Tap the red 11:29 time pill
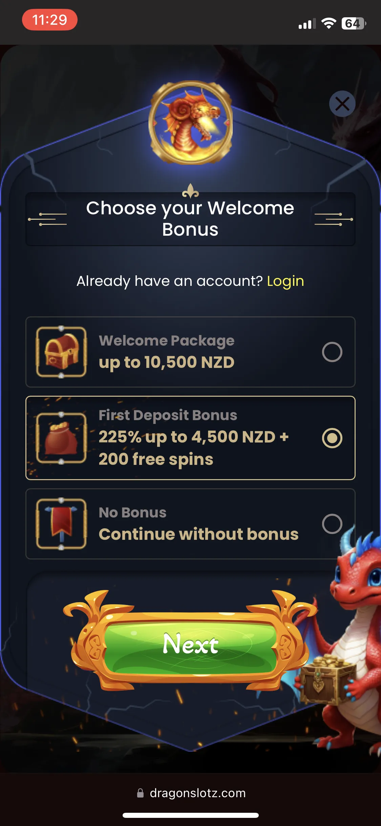 pos(50,20)
